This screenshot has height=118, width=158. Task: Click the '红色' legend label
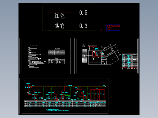point(60,15)
